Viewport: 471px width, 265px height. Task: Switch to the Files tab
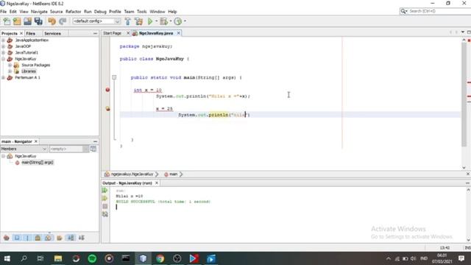tap(30, 33)
